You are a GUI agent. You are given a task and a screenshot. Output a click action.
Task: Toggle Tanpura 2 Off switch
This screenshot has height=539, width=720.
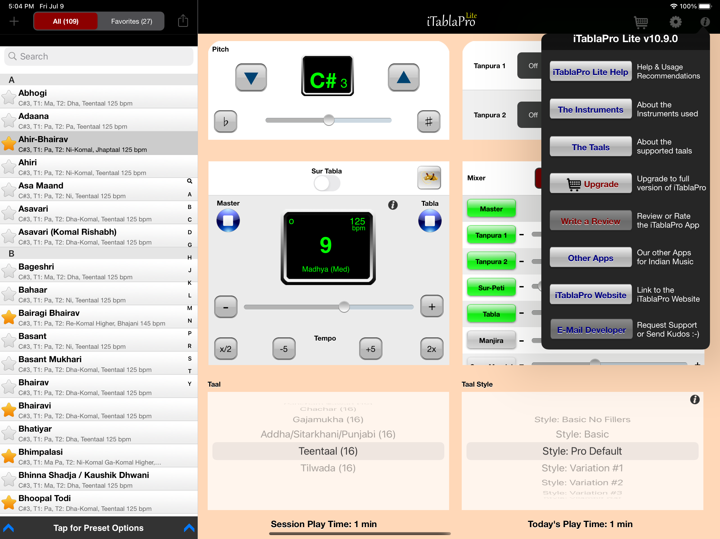pyautogui.click(x=529, y=115)
